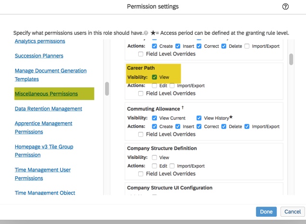Uncheck Commuting Allowance View History checkbox

coord(199,118)
